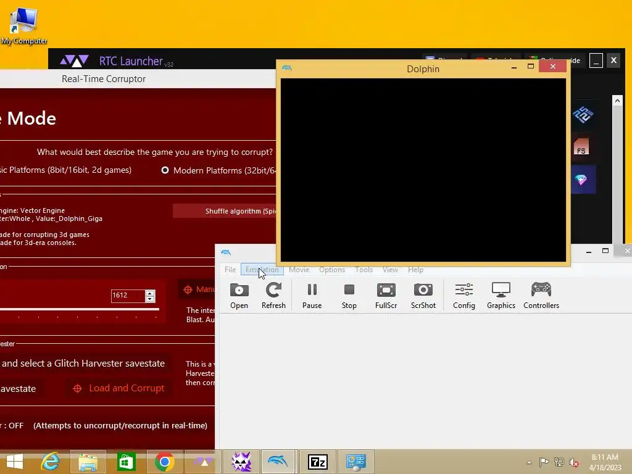The width and height of the screenshot is (632, 474).
Task: Open the My Computer desktop icon
Action: (24, 25)
